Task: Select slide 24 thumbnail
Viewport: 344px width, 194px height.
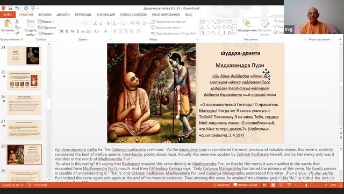Action: coord(24,56)
